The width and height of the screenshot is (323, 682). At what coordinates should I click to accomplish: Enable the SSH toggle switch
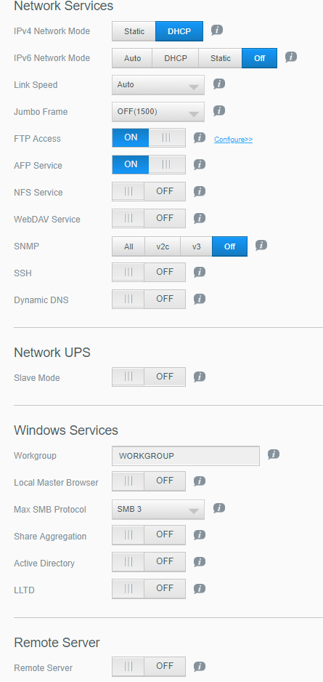click(x=149, y=272)
